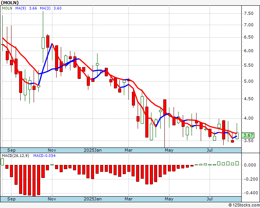
Task: Click the 3.50 price axis label
Action: coord(249,141)
